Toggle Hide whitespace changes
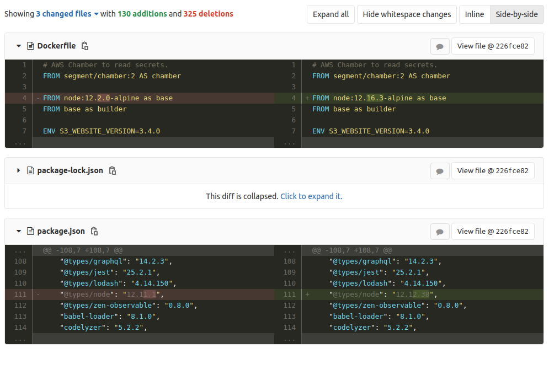This screenshot has width=549, height=375. [x=407, y=14]
